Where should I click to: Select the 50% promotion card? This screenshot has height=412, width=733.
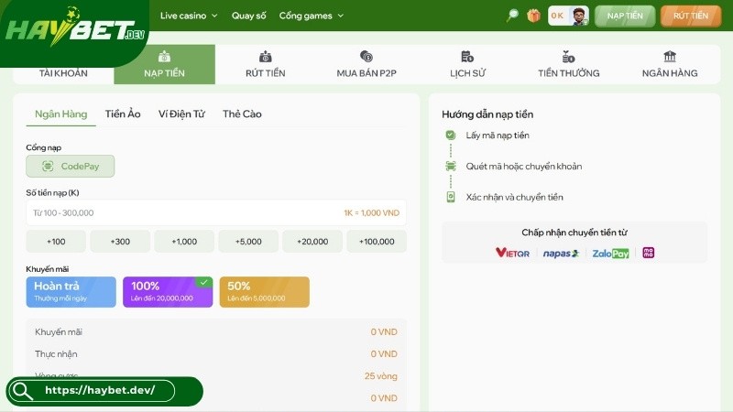(x=264, y=292)
